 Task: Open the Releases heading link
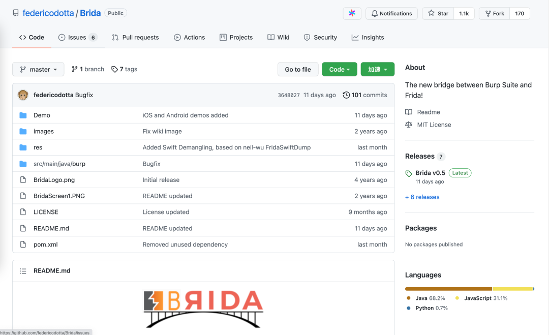point(420,156)
